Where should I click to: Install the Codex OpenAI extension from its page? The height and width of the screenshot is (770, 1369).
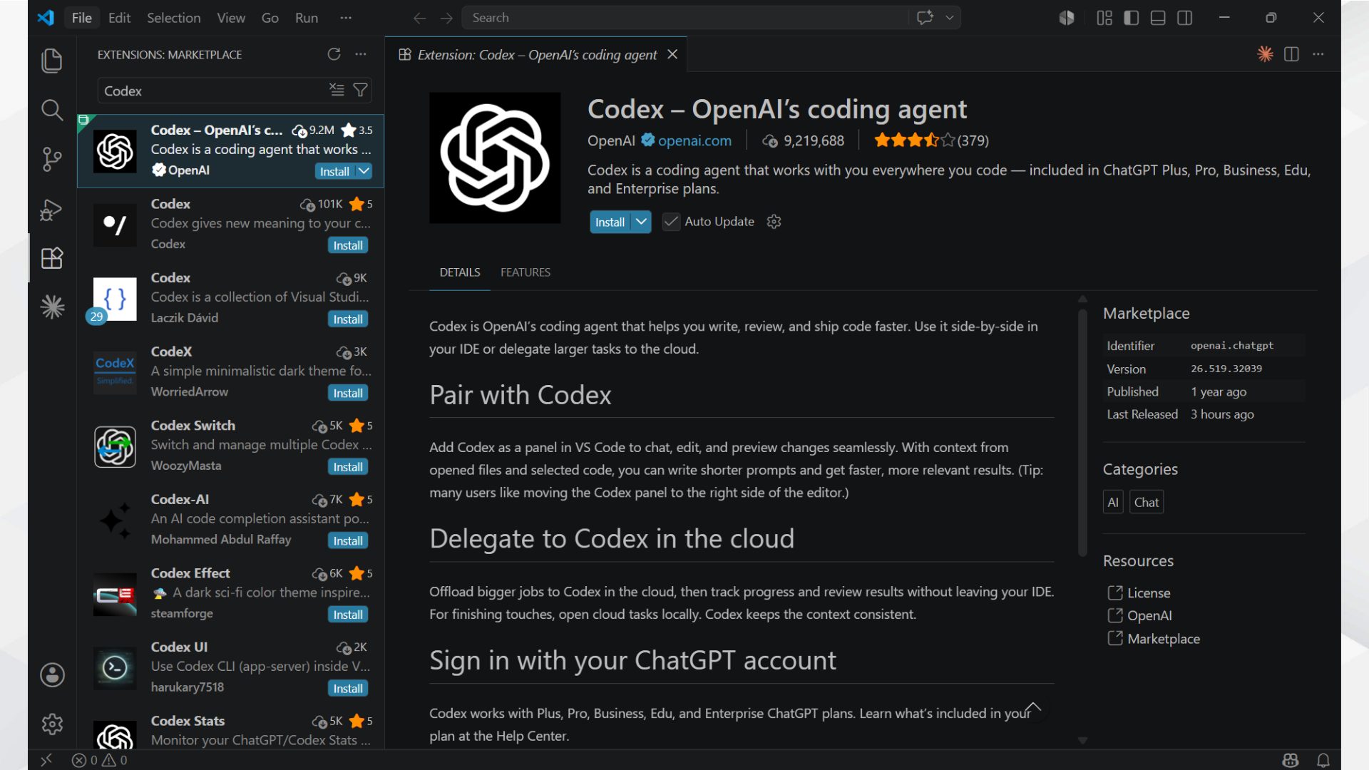[x=610, y=222]
